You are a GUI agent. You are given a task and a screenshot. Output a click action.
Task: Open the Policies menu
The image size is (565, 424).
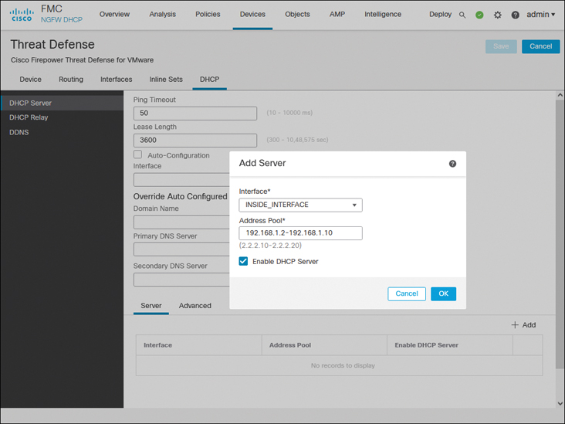click(x=208, y=15)
